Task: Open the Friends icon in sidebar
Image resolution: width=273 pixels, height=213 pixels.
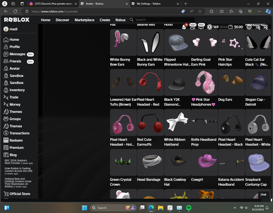Action: click(x=6, y=61)
